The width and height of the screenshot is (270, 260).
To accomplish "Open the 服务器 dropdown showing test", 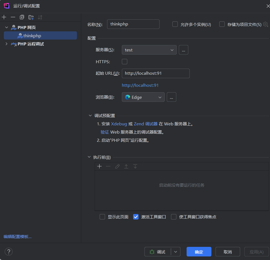I will 149,50.
